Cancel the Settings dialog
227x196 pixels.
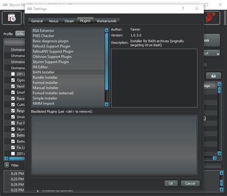190,184
